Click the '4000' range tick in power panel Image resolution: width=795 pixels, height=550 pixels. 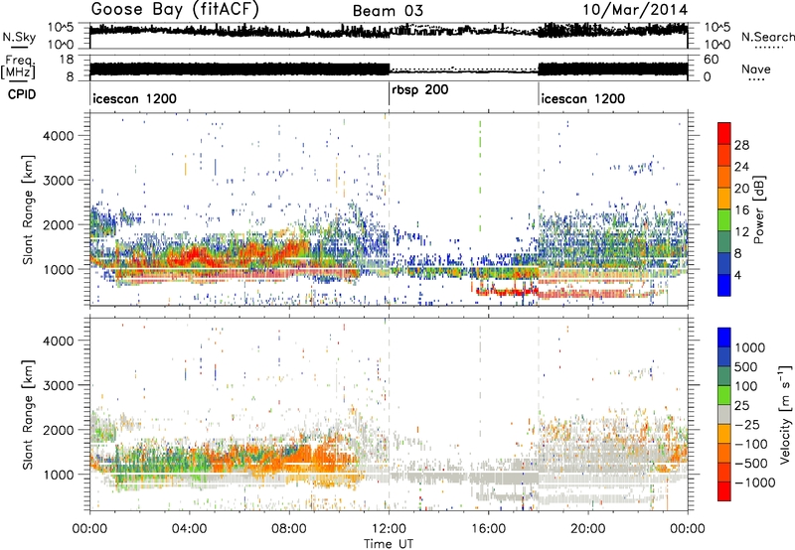[58, 136]
